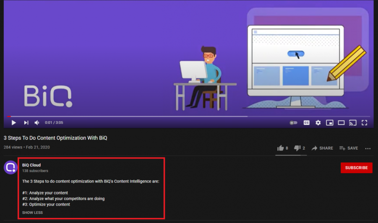This screenshot has height=223, width=378.
Task: Cast video to a TV
Action: coord(353,122)
